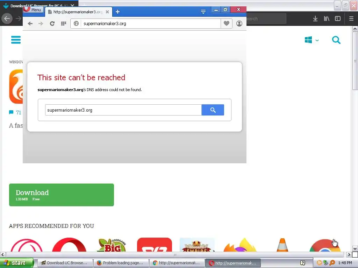This screenshot has height=268, width=358.
Task: Switch to the Chrome supermariomaker taskbar item
Action: [177, 263]
